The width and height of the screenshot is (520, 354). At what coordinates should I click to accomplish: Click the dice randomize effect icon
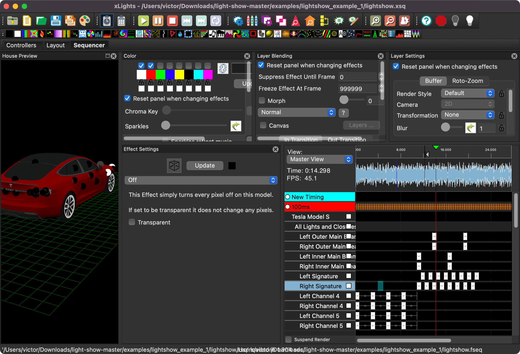click(174, 166)
